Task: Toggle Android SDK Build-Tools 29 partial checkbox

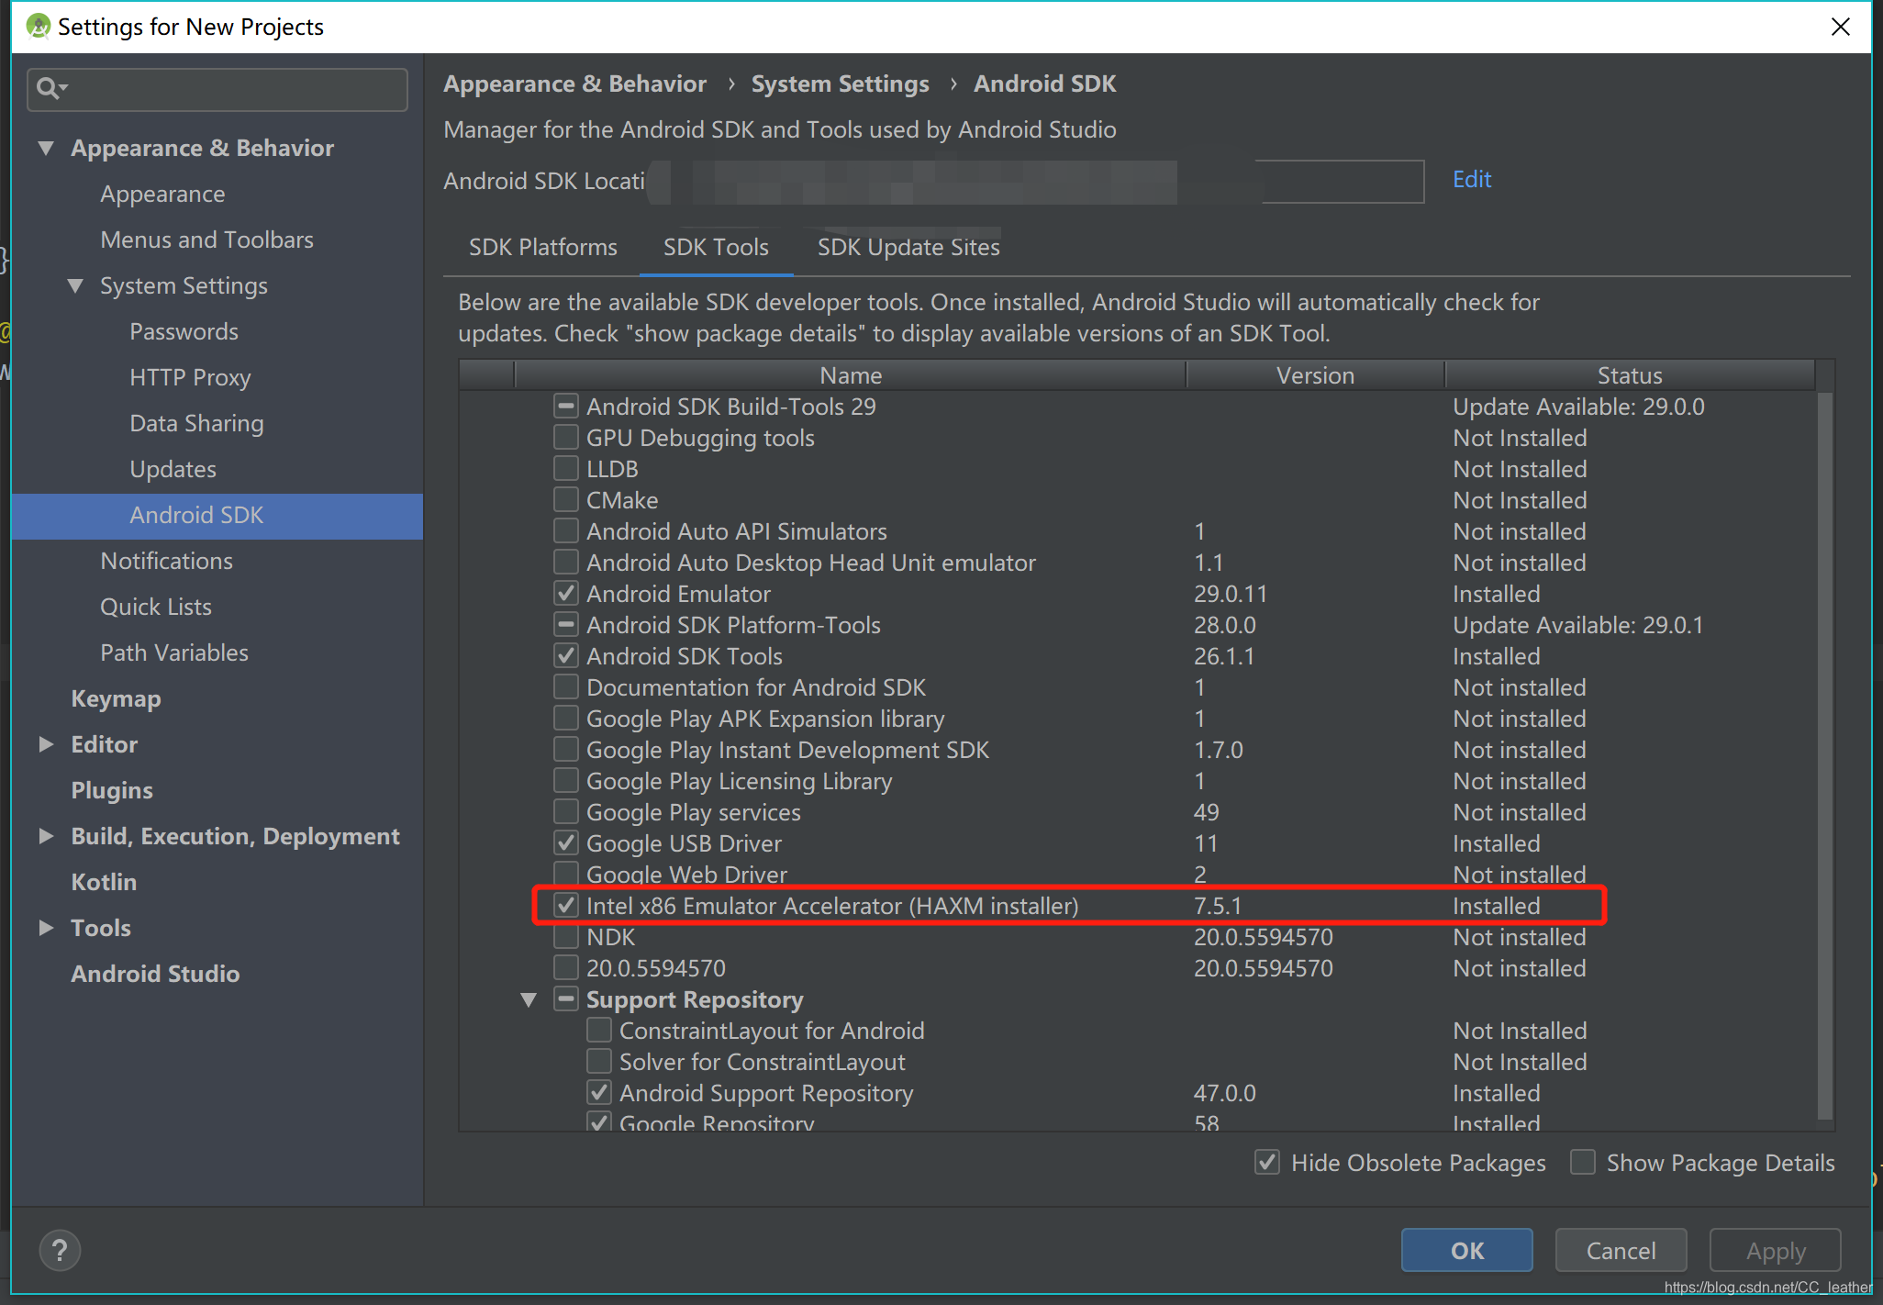Action: tap(566, 406)
